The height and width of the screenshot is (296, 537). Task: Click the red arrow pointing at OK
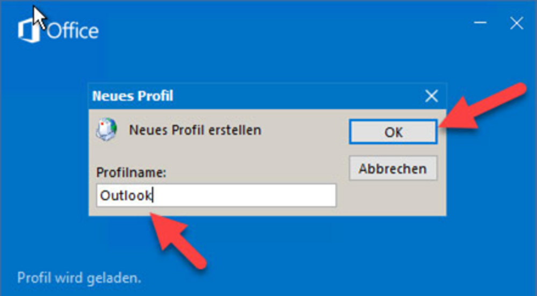483,106
